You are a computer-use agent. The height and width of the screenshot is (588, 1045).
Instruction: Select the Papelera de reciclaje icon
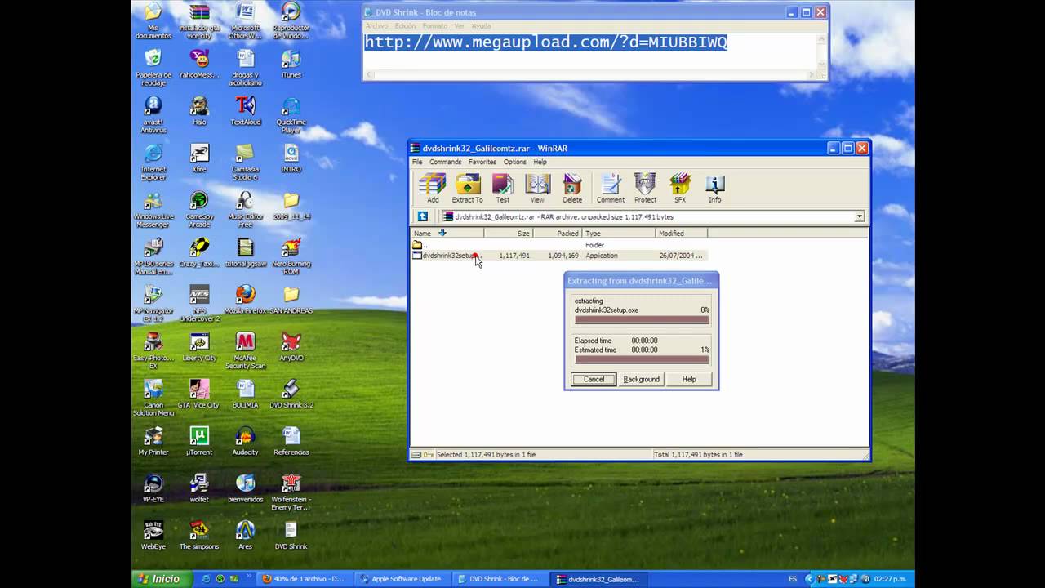[x=153, y=67]
